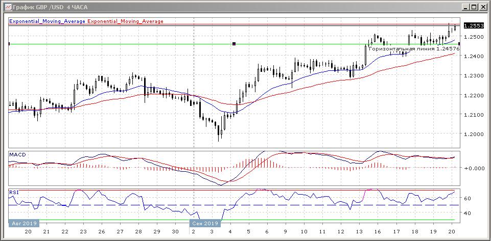The width and height of the screenshot is (491, 241).
Task: Click the 'Сен 2019' month marker
Action: pyautogui.click(x=205, y=223)
